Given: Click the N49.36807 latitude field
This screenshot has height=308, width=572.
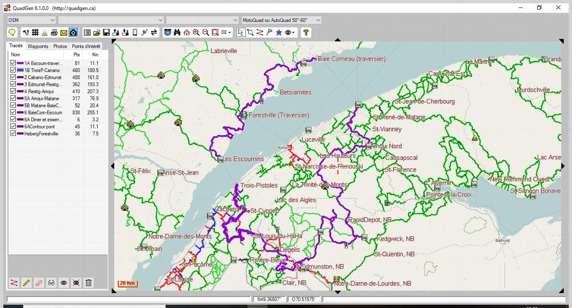Looking at the screenshot, I should (268, 299).
